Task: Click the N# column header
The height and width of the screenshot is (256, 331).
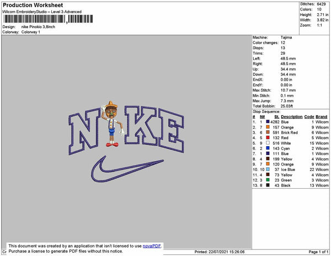Action: 262,117
